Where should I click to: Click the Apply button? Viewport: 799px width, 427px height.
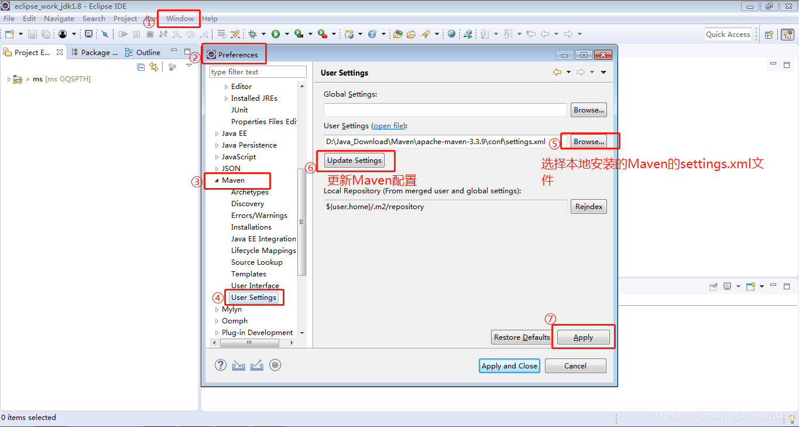click(583, 337)
